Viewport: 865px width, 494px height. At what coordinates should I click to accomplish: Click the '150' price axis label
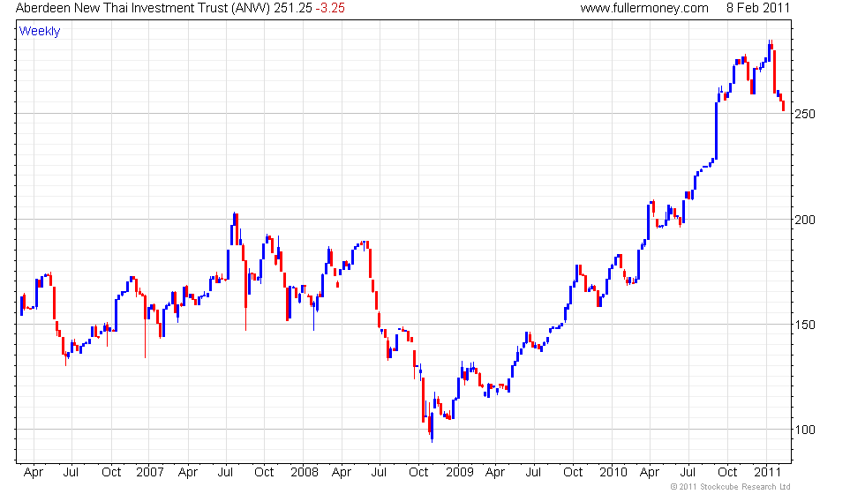[x=804, y=325]
